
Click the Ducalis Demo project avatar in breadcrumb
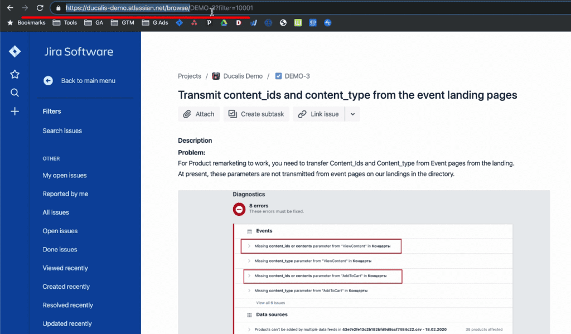tap(216, 76)
